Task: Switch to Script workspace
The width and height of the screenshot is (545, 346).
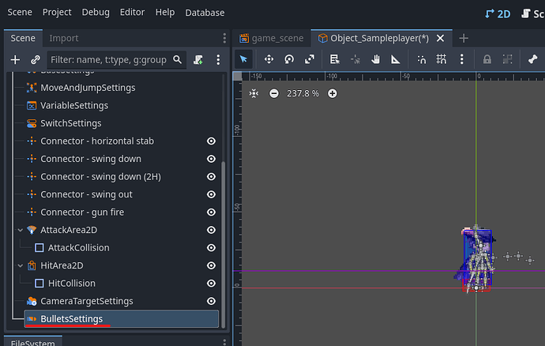Action: [533, 14]
